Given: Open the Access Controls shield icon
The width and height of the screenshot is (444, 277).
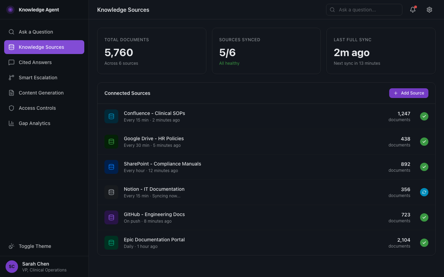Looking at the screenshot, I should [11, 108].
